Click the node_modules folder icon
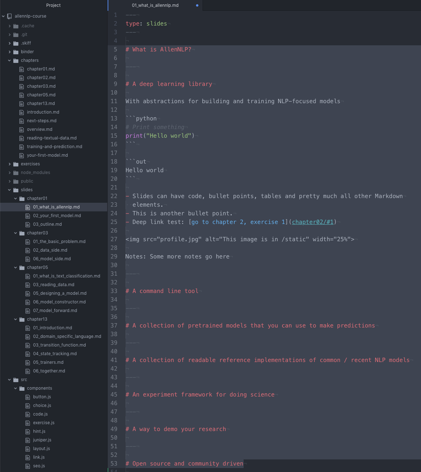Viewport: 421px width, 472px height. pos(16,173)
